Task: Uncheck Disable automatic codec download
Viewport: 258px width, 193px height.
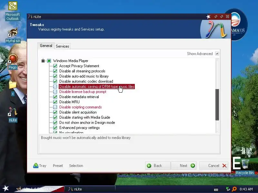Action: [55, 81]
